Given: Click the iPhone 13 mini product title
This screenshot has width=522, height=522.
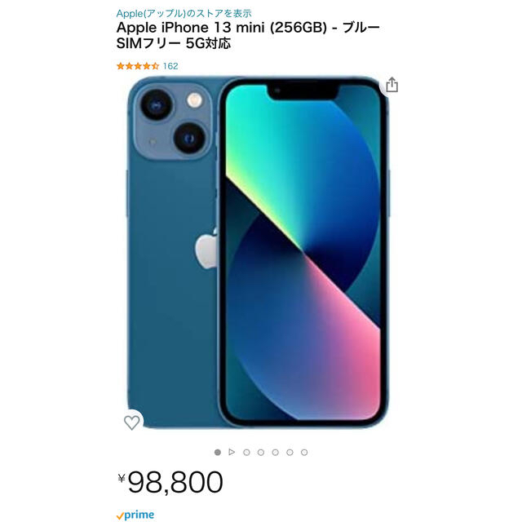Looking at the screenshot, I should [248, 35].
